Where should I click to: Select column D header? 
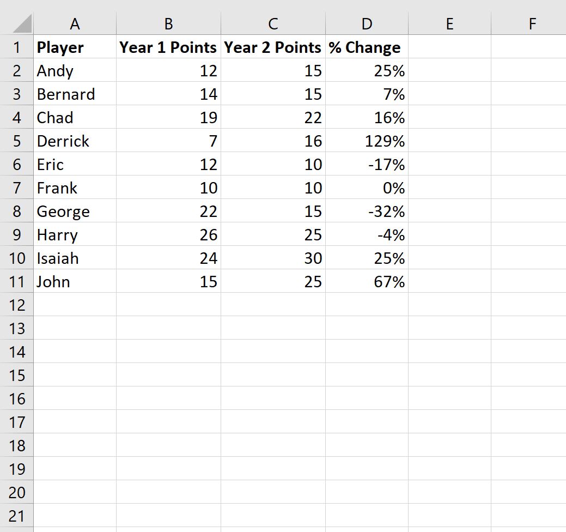pos(367,24)
